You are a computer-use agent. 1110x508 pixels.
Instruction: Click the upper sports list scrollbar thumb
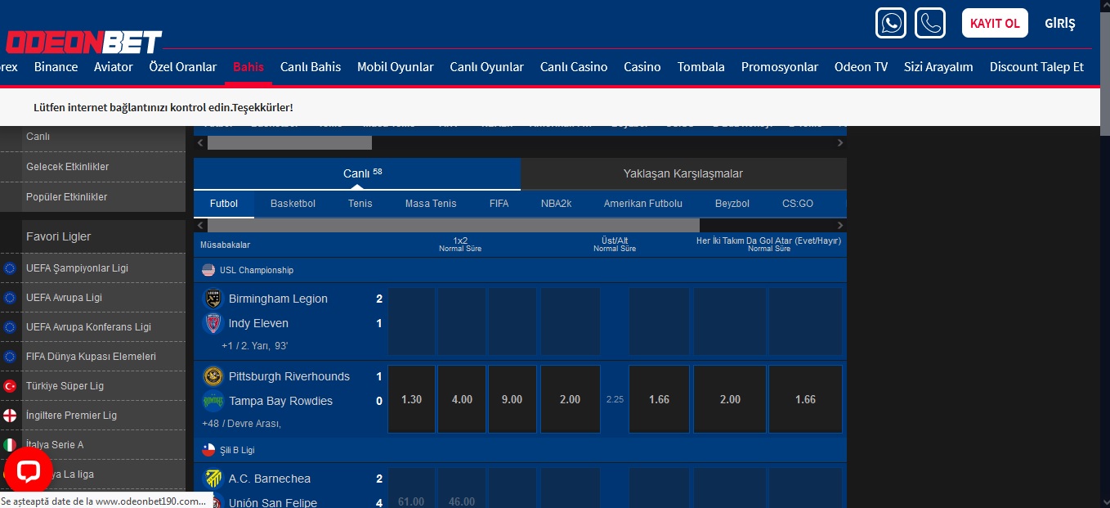[x=289, y=143]
